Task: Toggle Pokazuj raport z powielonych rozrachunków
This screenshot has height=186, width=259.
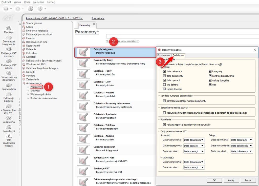Action: coord(165,125)
